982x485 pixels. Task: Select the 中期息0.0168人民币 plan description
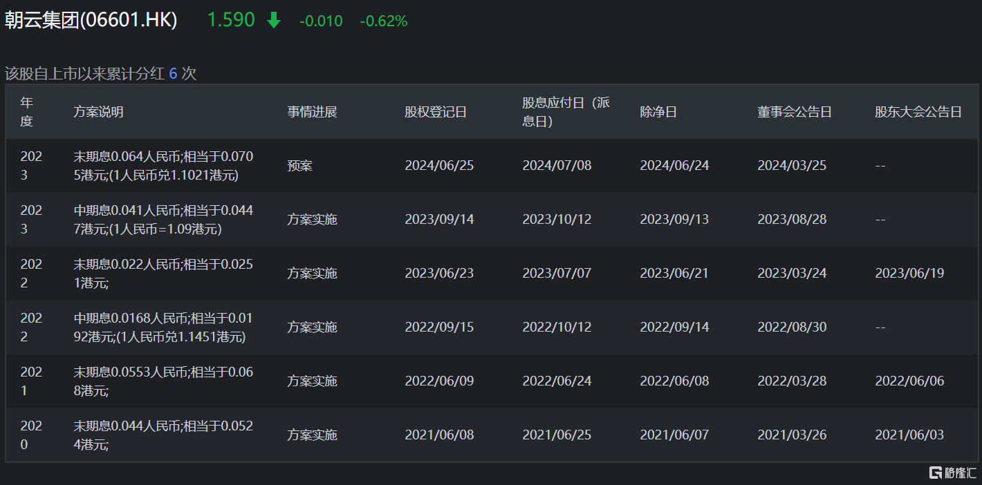click(x=163, y=327)
